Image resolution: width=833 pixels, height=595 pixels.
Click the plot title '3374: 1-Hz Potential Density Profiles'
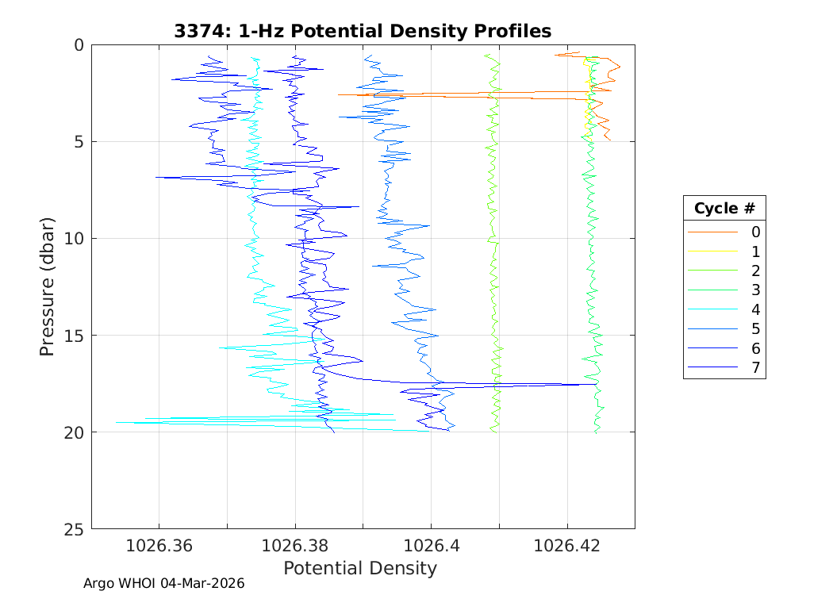click(363, 31)
